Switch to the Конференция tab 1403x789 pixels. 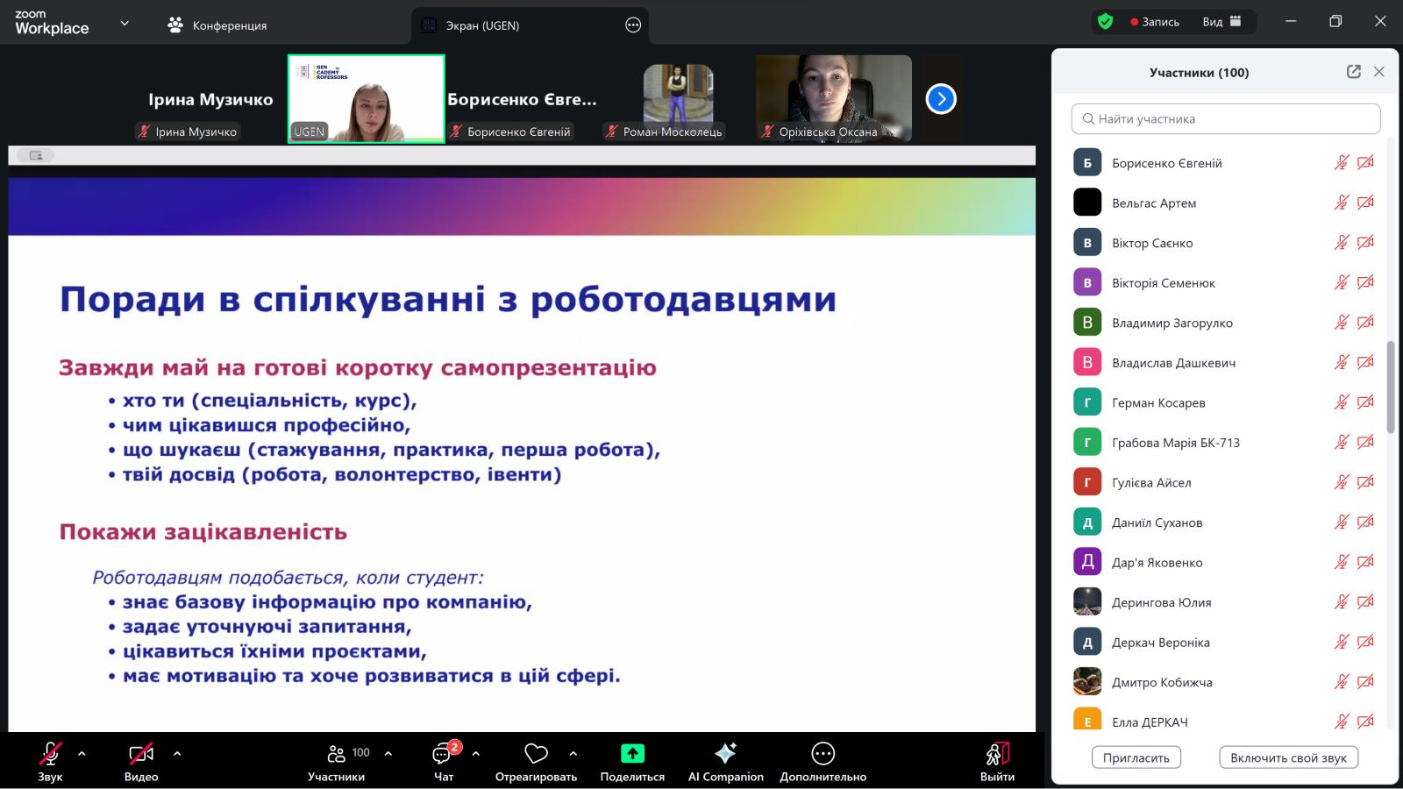217,25
